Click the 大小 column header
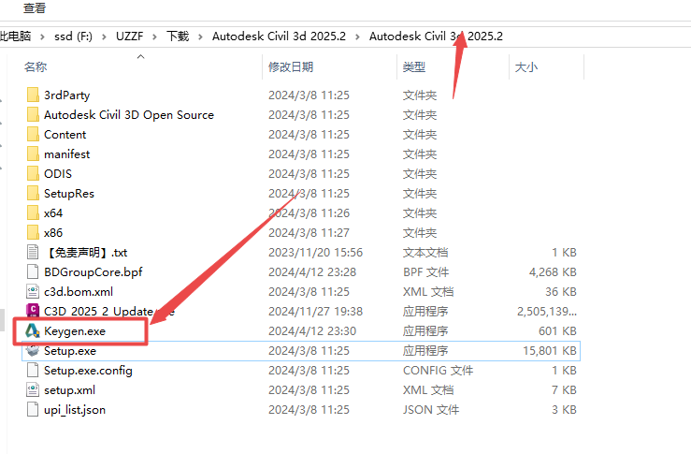 point(525,67)
